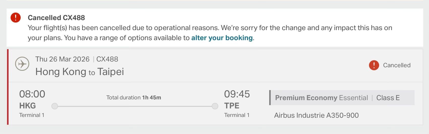Screen dimensions: 429x134
Task: Click the departure point circle on route line
Action: (55, 106)
